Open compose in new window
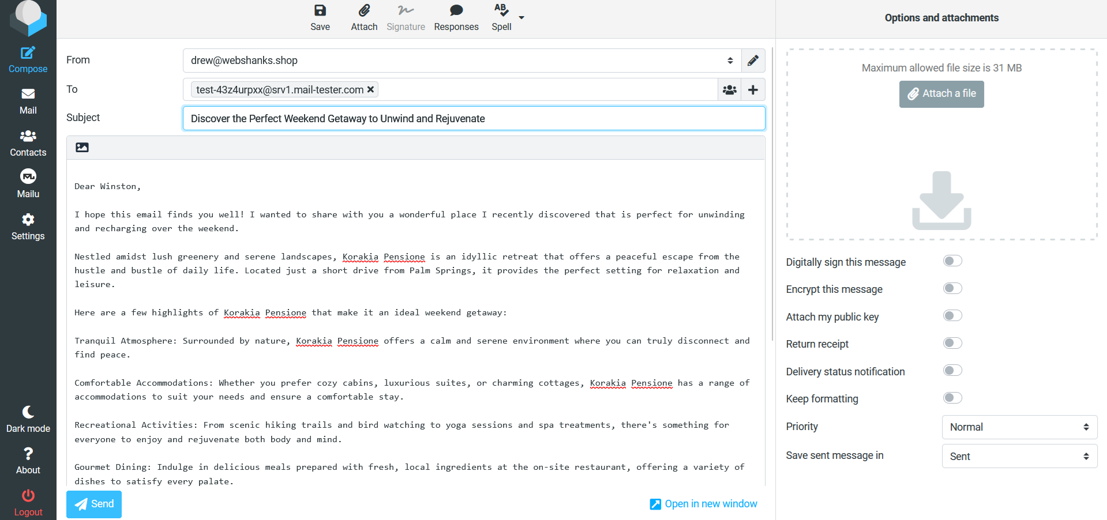Screen dimensions: 1107x520 (x=703, y=504)
